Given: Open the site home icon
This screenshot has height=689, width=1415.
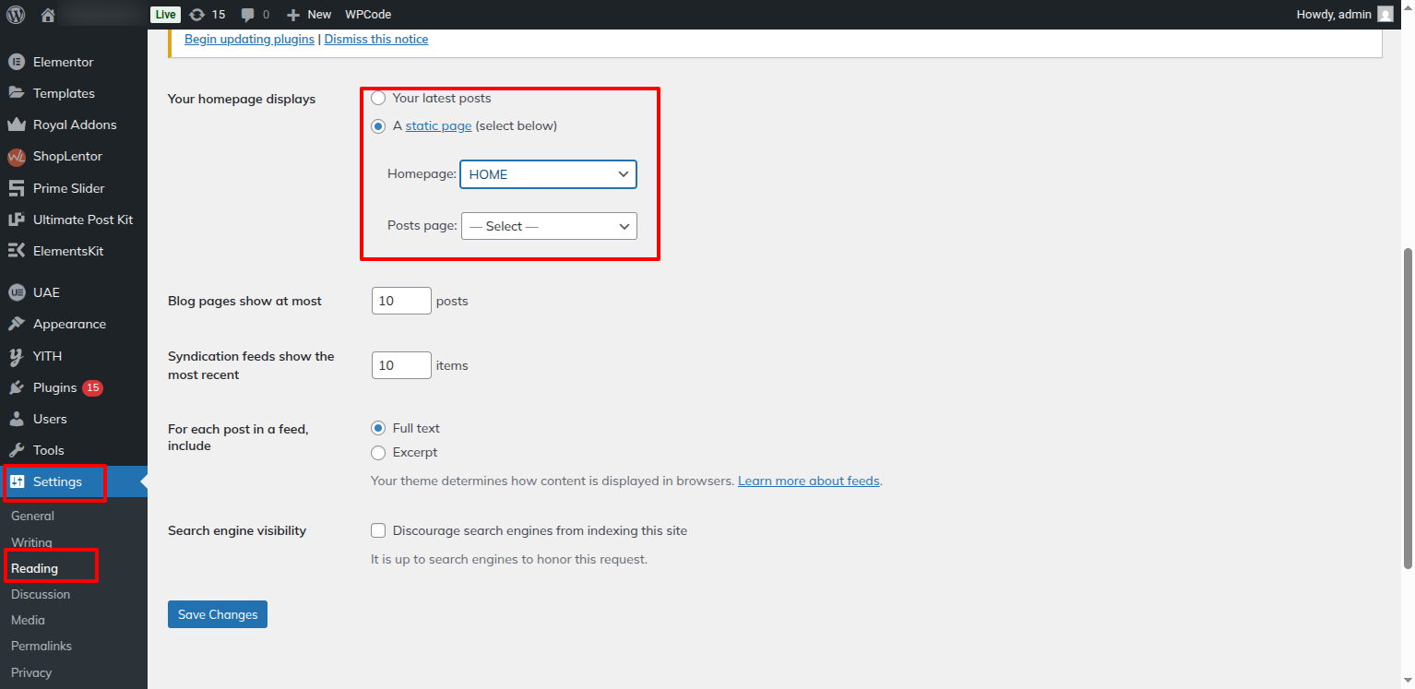Looking at the screenshot, I should coord(48,15).
